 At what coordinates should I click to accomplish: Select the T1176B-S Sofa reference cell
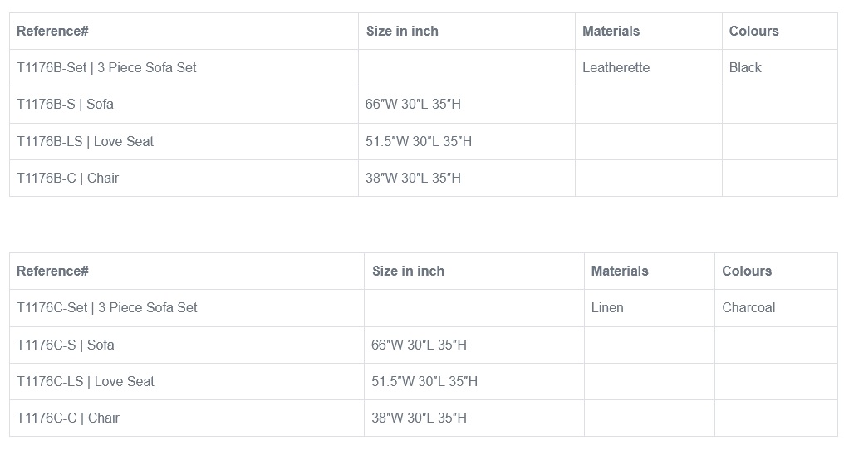[x=66, y=105]
